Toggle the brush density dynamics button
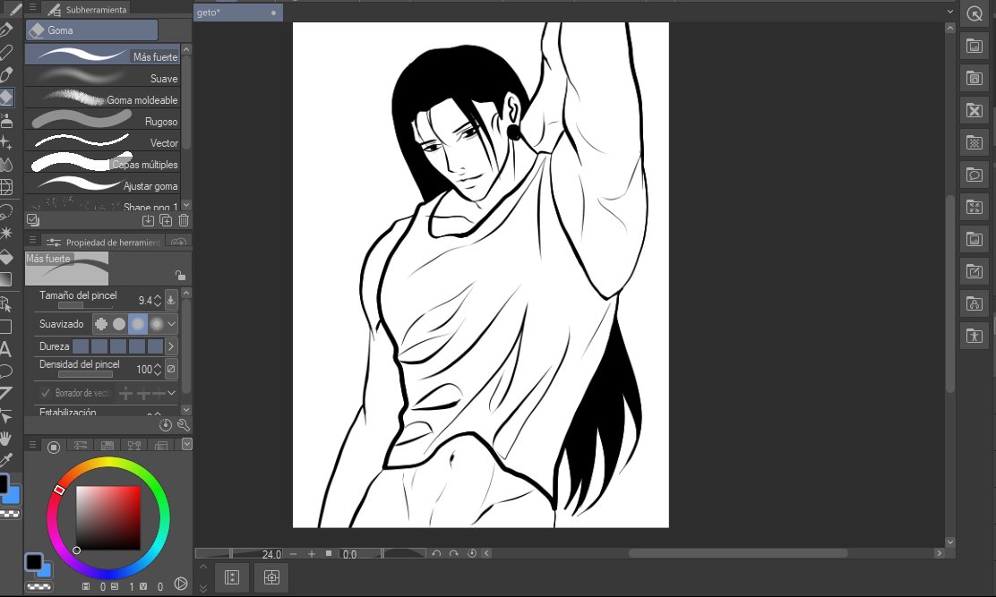Image resolution: width=996 pixels, height=597 pixels. 171,369
